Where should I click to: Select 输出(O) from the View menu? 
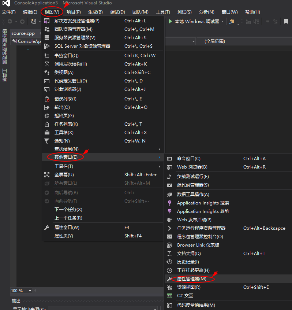pos(62,107)
